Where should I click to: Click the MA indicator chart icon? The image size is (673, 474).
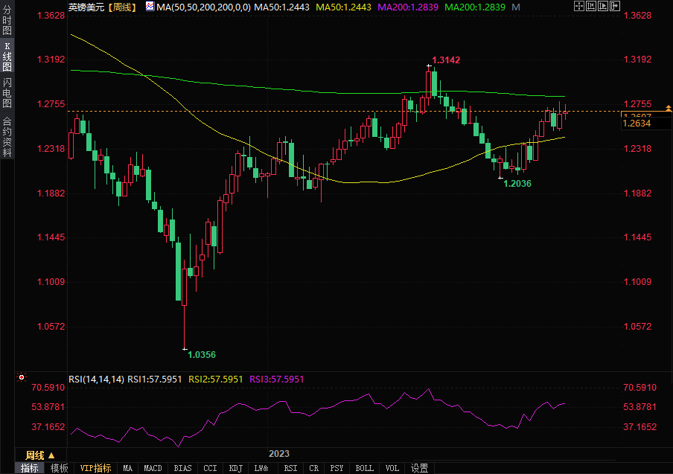click(150, 6)
